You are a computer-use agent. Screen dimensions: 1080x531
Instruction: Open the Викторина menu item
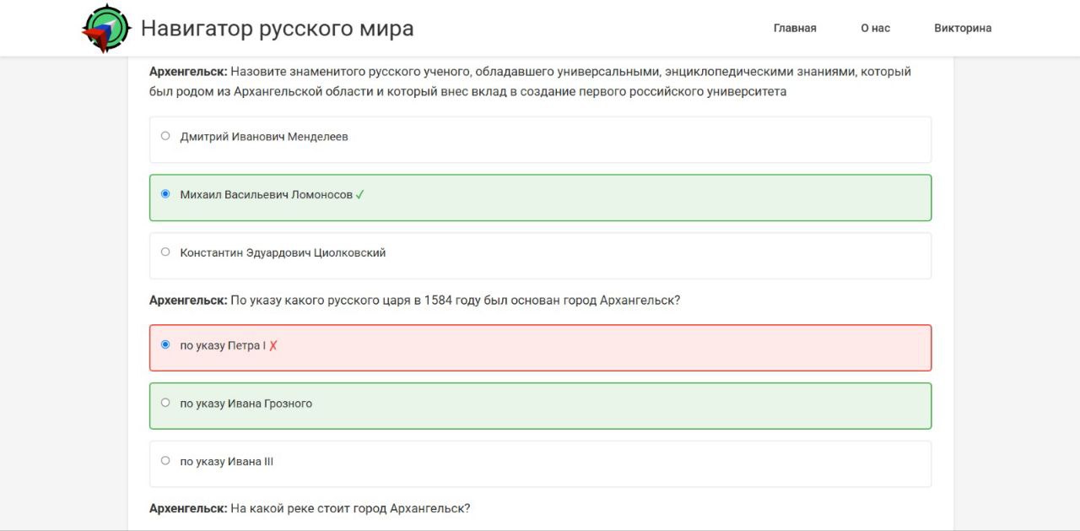[963, 28]
